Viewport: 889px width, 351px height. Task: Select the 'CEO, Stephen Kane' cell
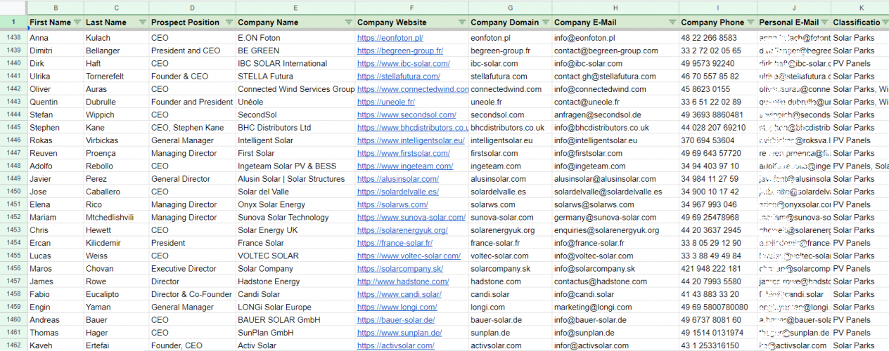(x=192, y=128)
